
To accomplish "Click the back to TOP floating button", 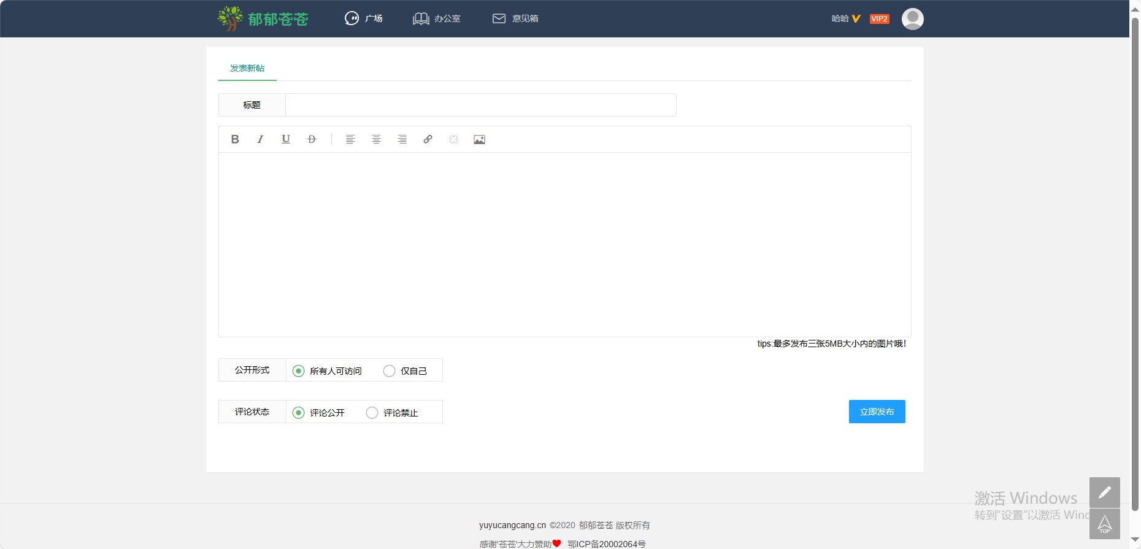I will 1104,524.
